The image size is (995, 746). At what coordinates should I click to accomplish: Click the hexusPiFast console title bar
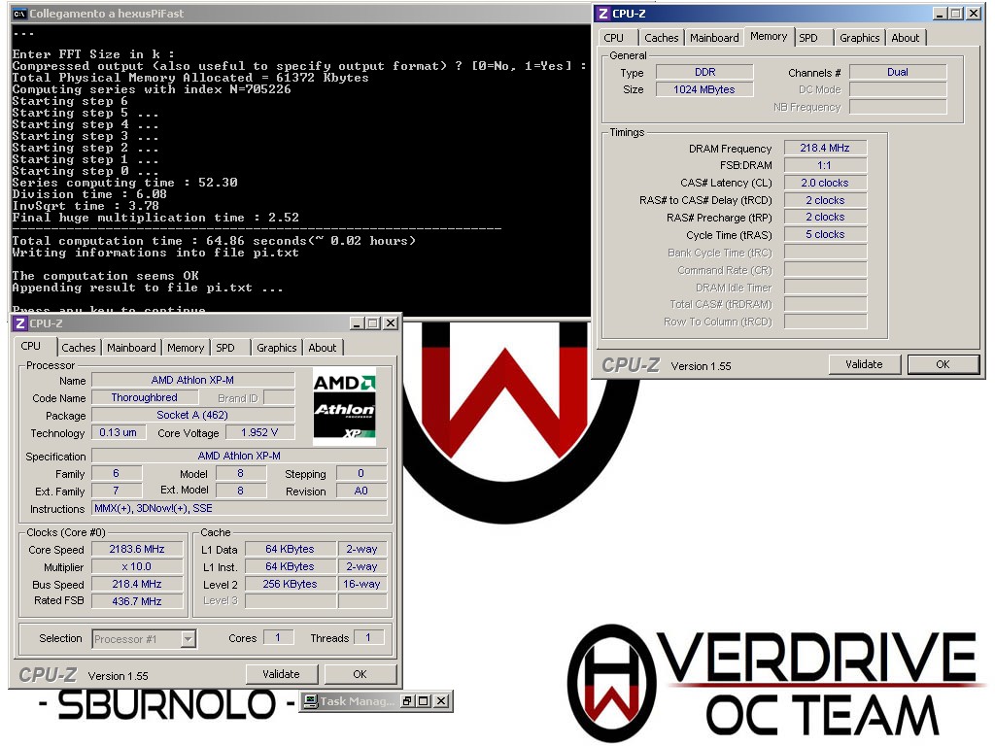[x=301, y=14]
